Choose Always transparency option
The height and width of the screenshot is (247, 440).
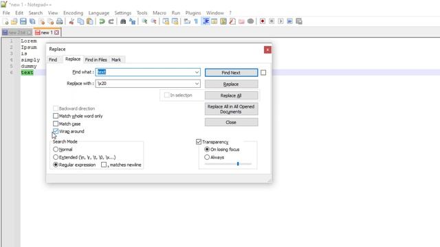[x=207, y=157]
